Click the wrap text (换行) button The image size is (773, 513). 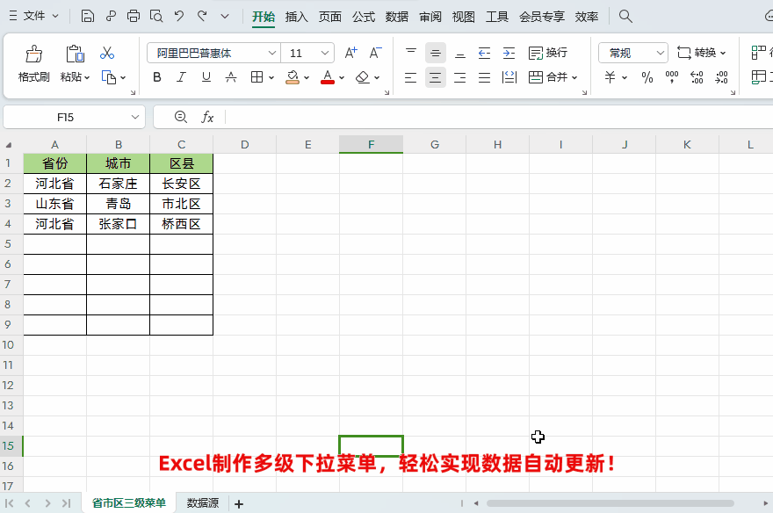tap(548, 53)
